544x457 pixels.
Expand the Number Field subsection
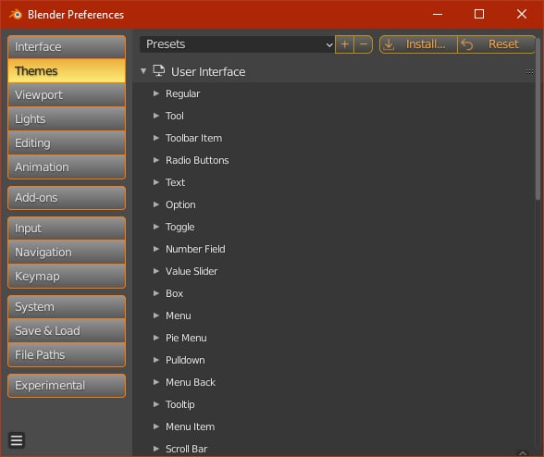[x=156, y=249]
